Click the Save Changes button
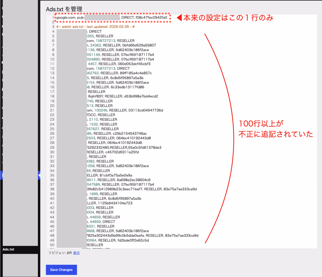The image size is (322, 277). click(61, 270)
